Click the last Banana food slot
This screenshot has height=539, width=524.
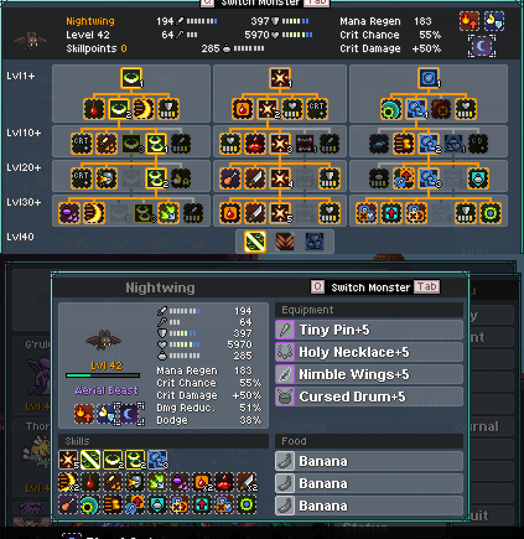tap(369, 506)
